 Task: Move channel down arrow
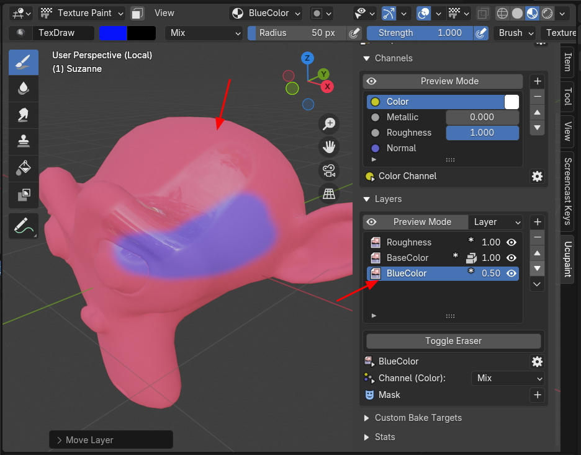click(x=538, y=128)
